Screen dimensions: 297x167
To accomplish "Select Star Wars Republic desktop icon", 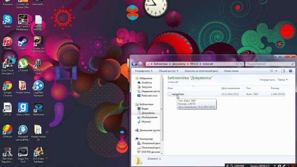I will pyautogui.click(x=7, y=154).
